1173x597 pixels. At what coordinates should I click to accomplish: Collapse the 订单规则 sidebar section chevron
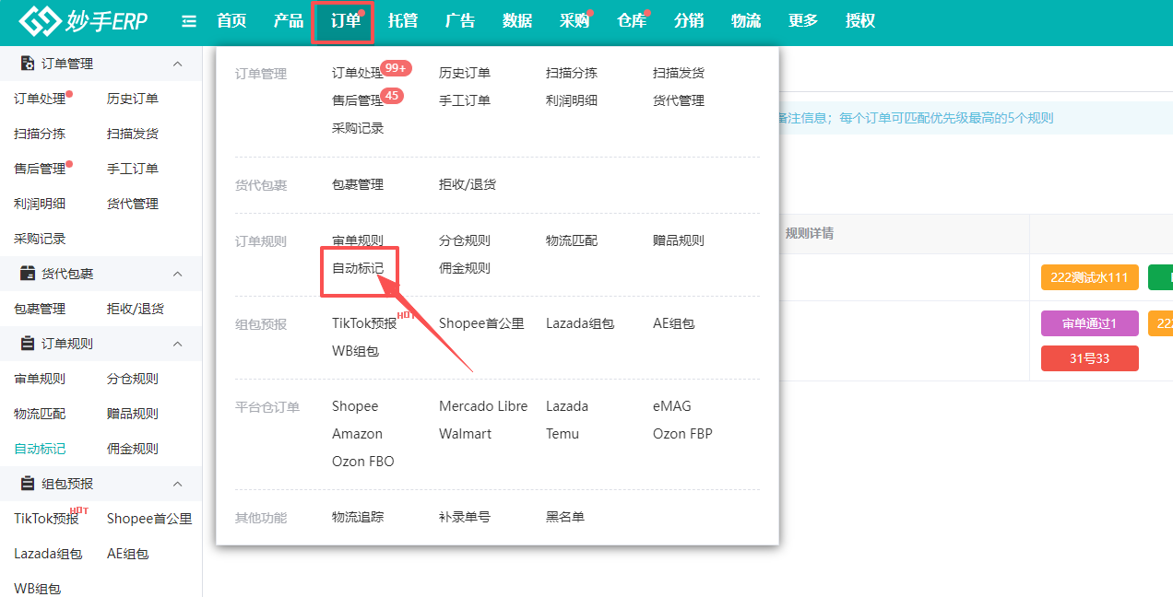(178, 344)
